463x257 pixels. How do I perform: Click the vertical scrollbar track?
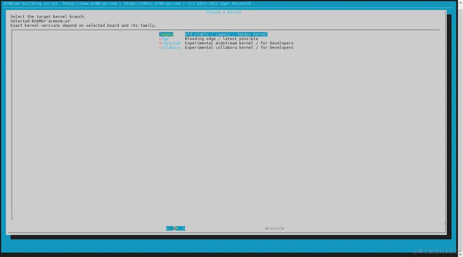point(460,128)
